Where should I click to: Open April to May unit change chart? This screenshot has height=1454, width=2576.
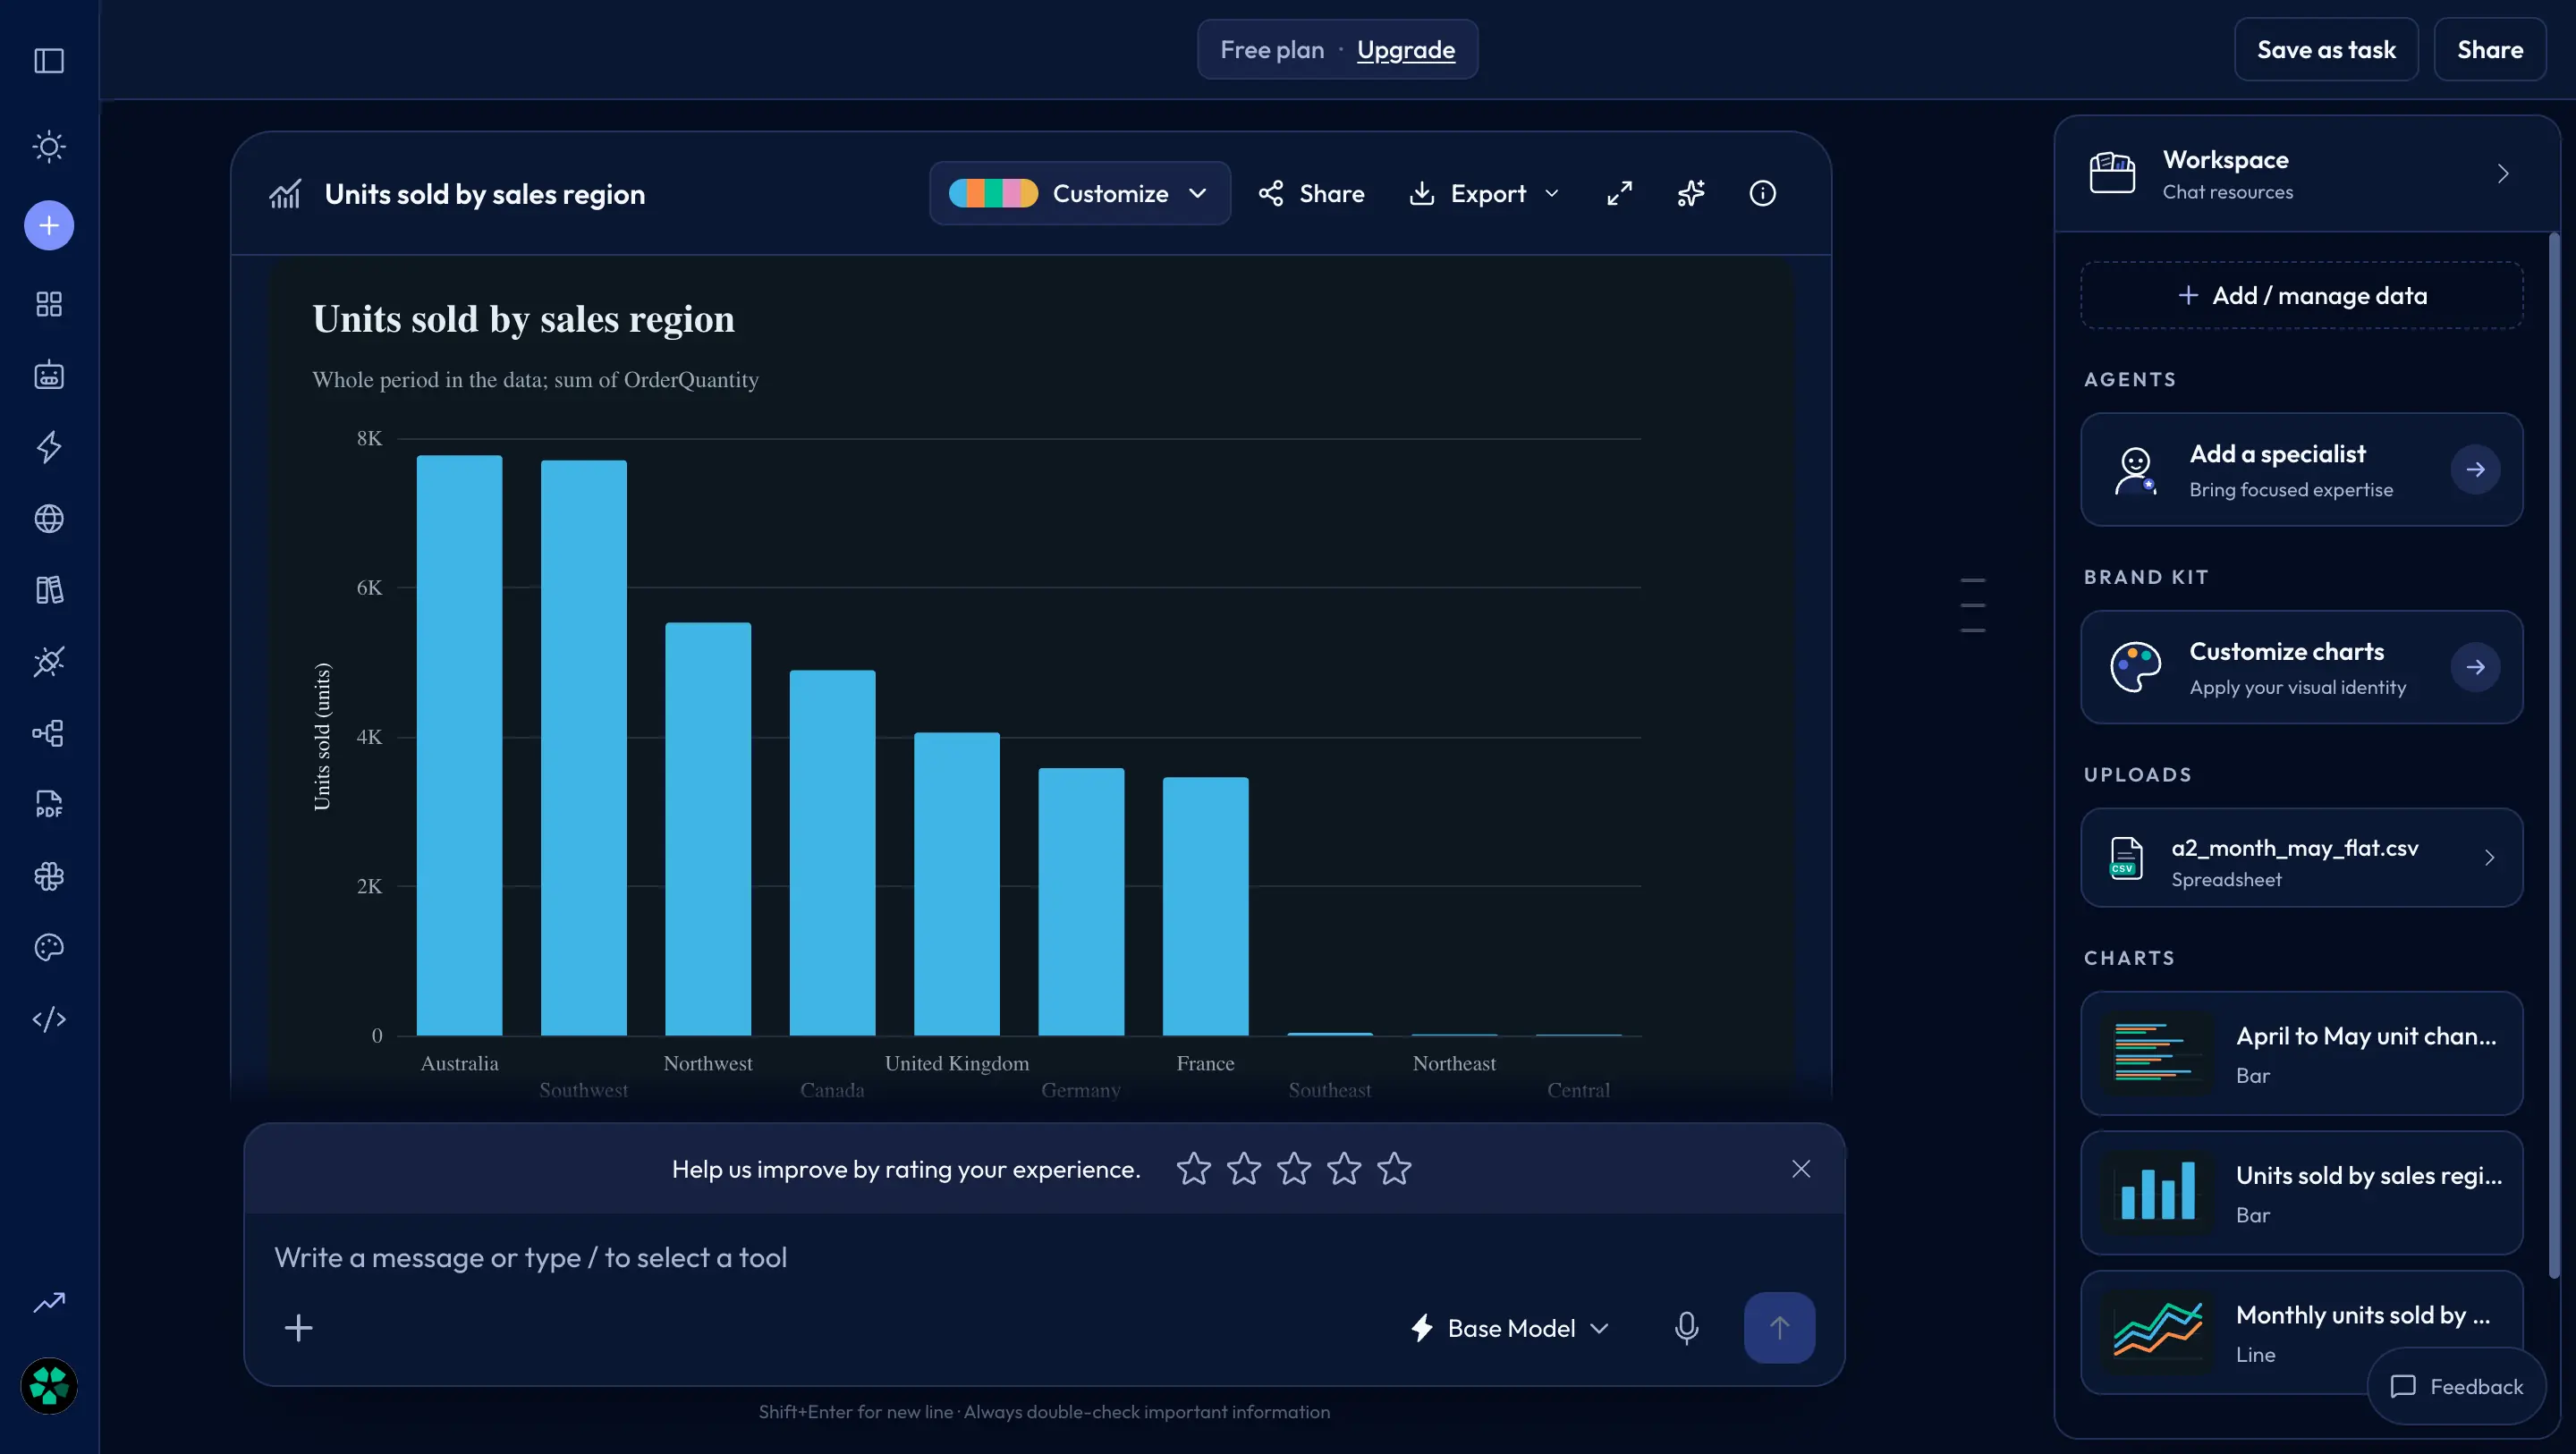2301,1054
